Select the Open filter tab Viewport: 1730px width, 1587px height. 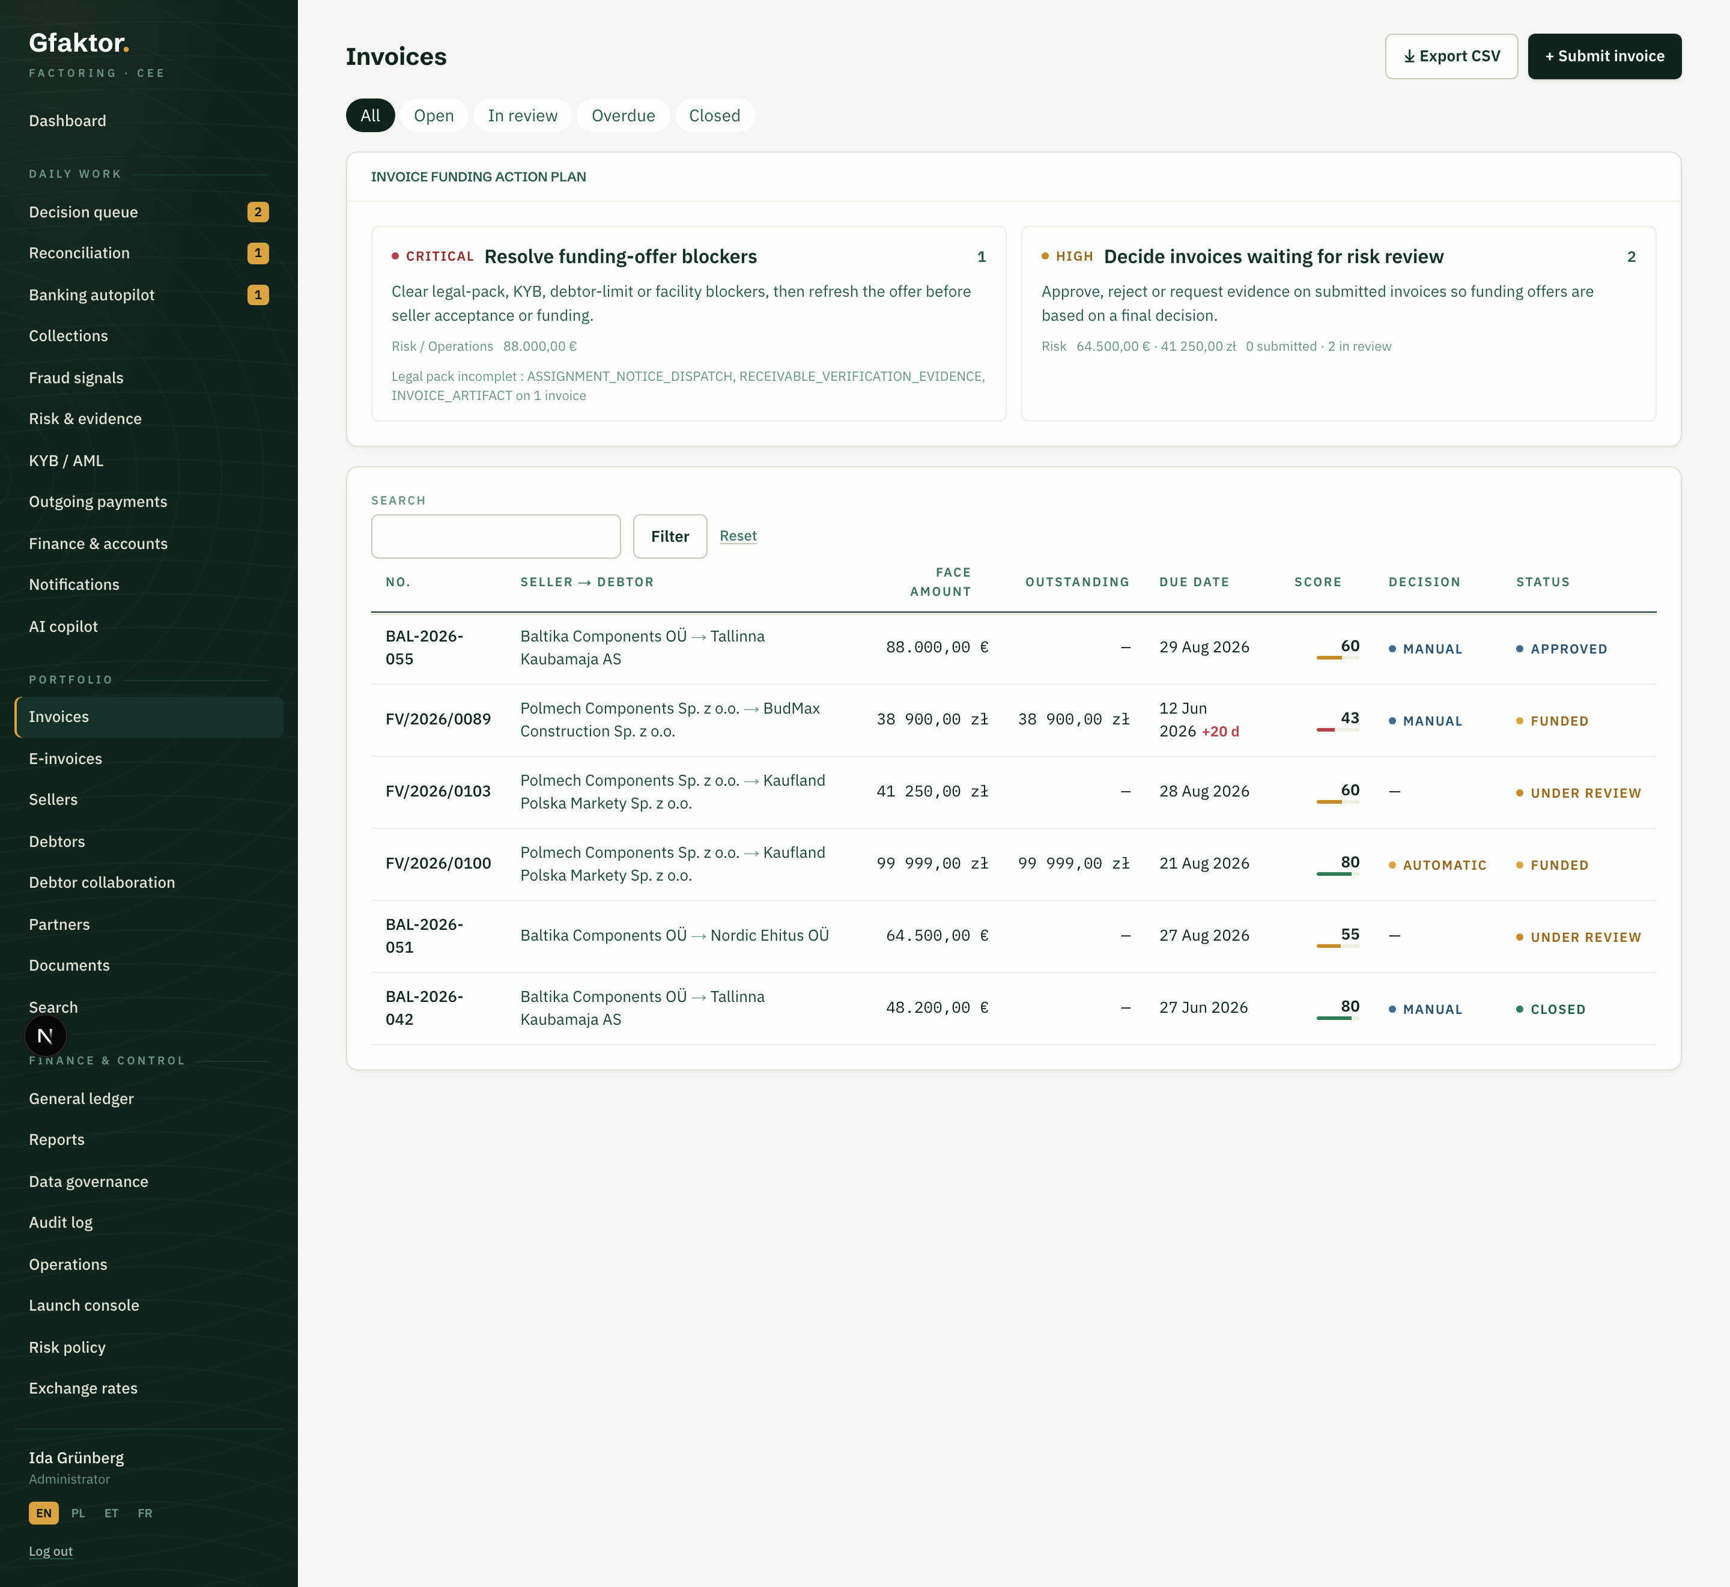pyautogui.click(x=434, y=115)
